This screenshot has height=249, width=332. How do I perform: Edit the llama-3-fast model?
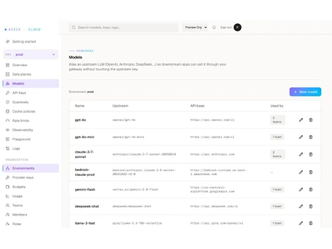301,223
